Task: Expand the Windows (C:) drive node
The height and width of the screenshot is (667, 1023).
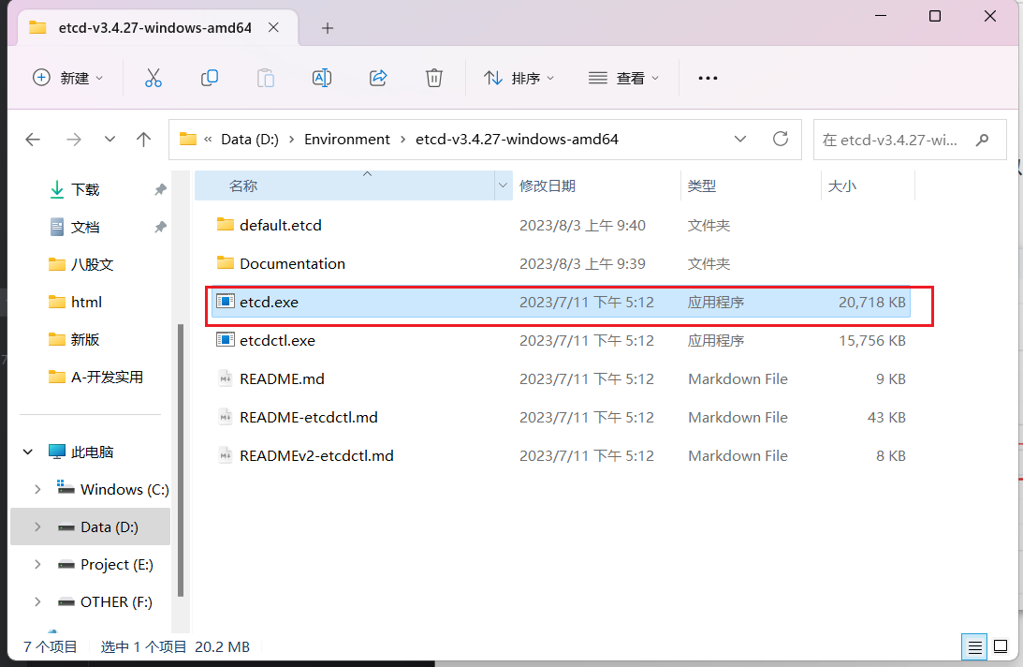Action: [x=37, y=489]
